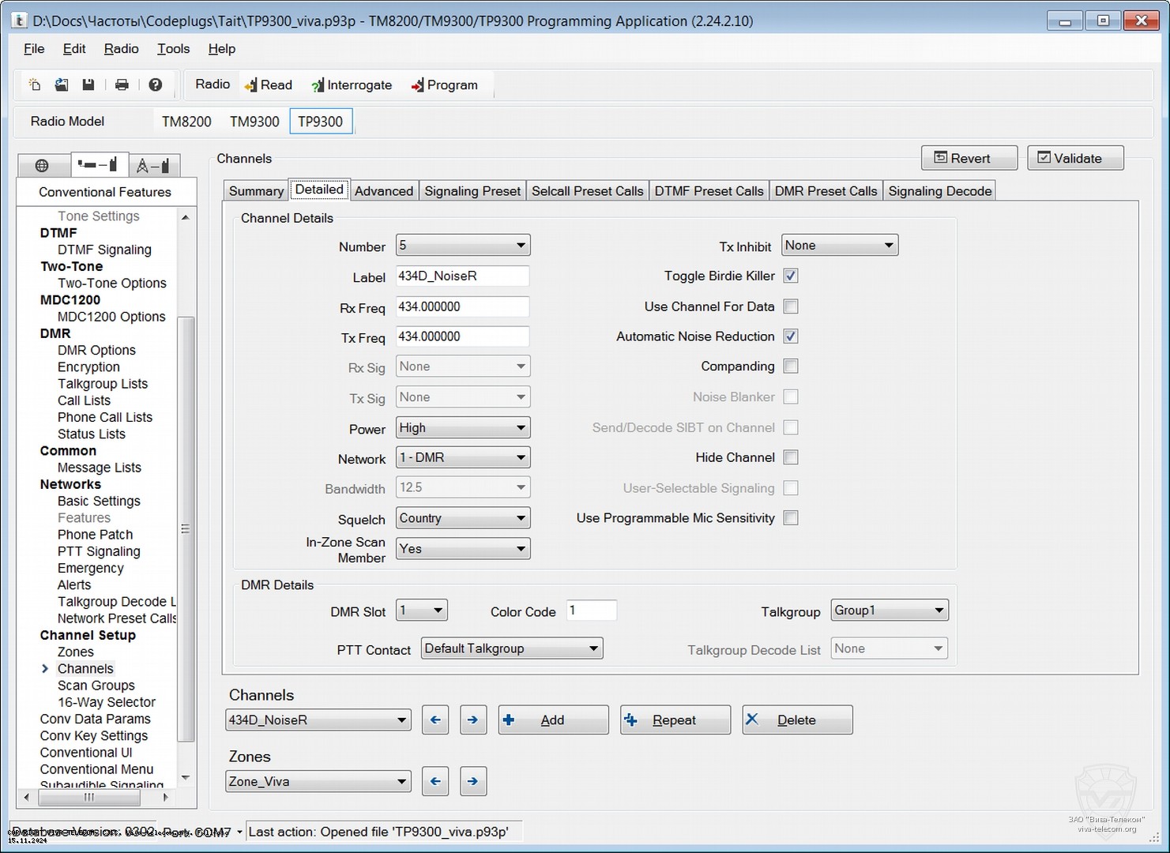This screenshot has width=1170, height=853.
Task: Expand the Squelch dropdown
Action: (x=462, y=518)
